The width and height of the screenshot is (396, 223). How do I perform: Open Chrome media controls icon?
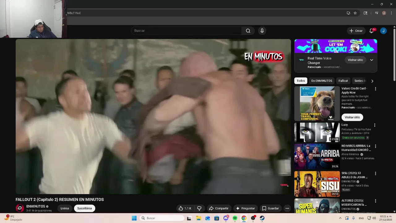[377, 13]
